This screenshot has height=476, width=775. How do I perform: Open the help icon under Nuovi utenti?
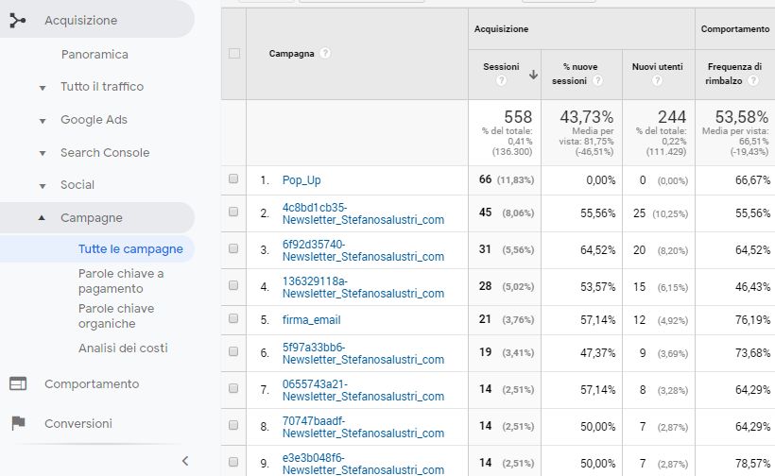(x=657, y=80)
